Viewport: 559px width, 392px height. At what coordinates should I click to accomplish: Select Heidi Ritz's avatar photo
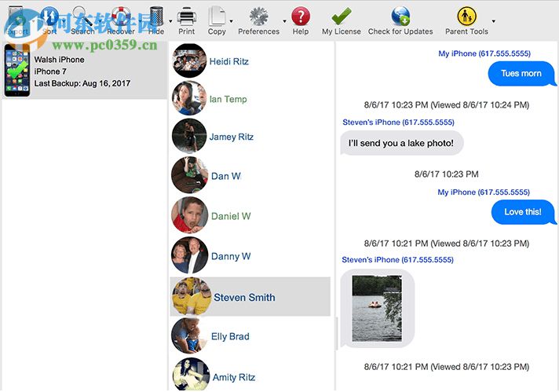coord(189,60)
